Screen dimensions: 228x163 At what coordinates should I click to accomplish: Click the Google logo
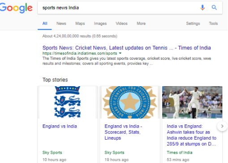click(16, 8)
